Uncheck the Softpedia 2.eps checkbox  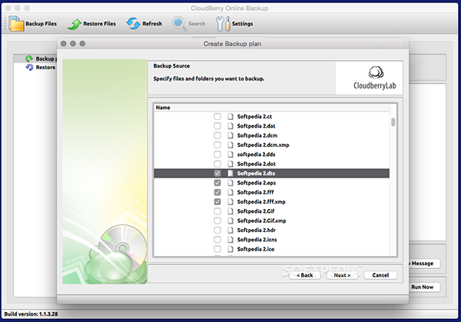tap(217, 183)
